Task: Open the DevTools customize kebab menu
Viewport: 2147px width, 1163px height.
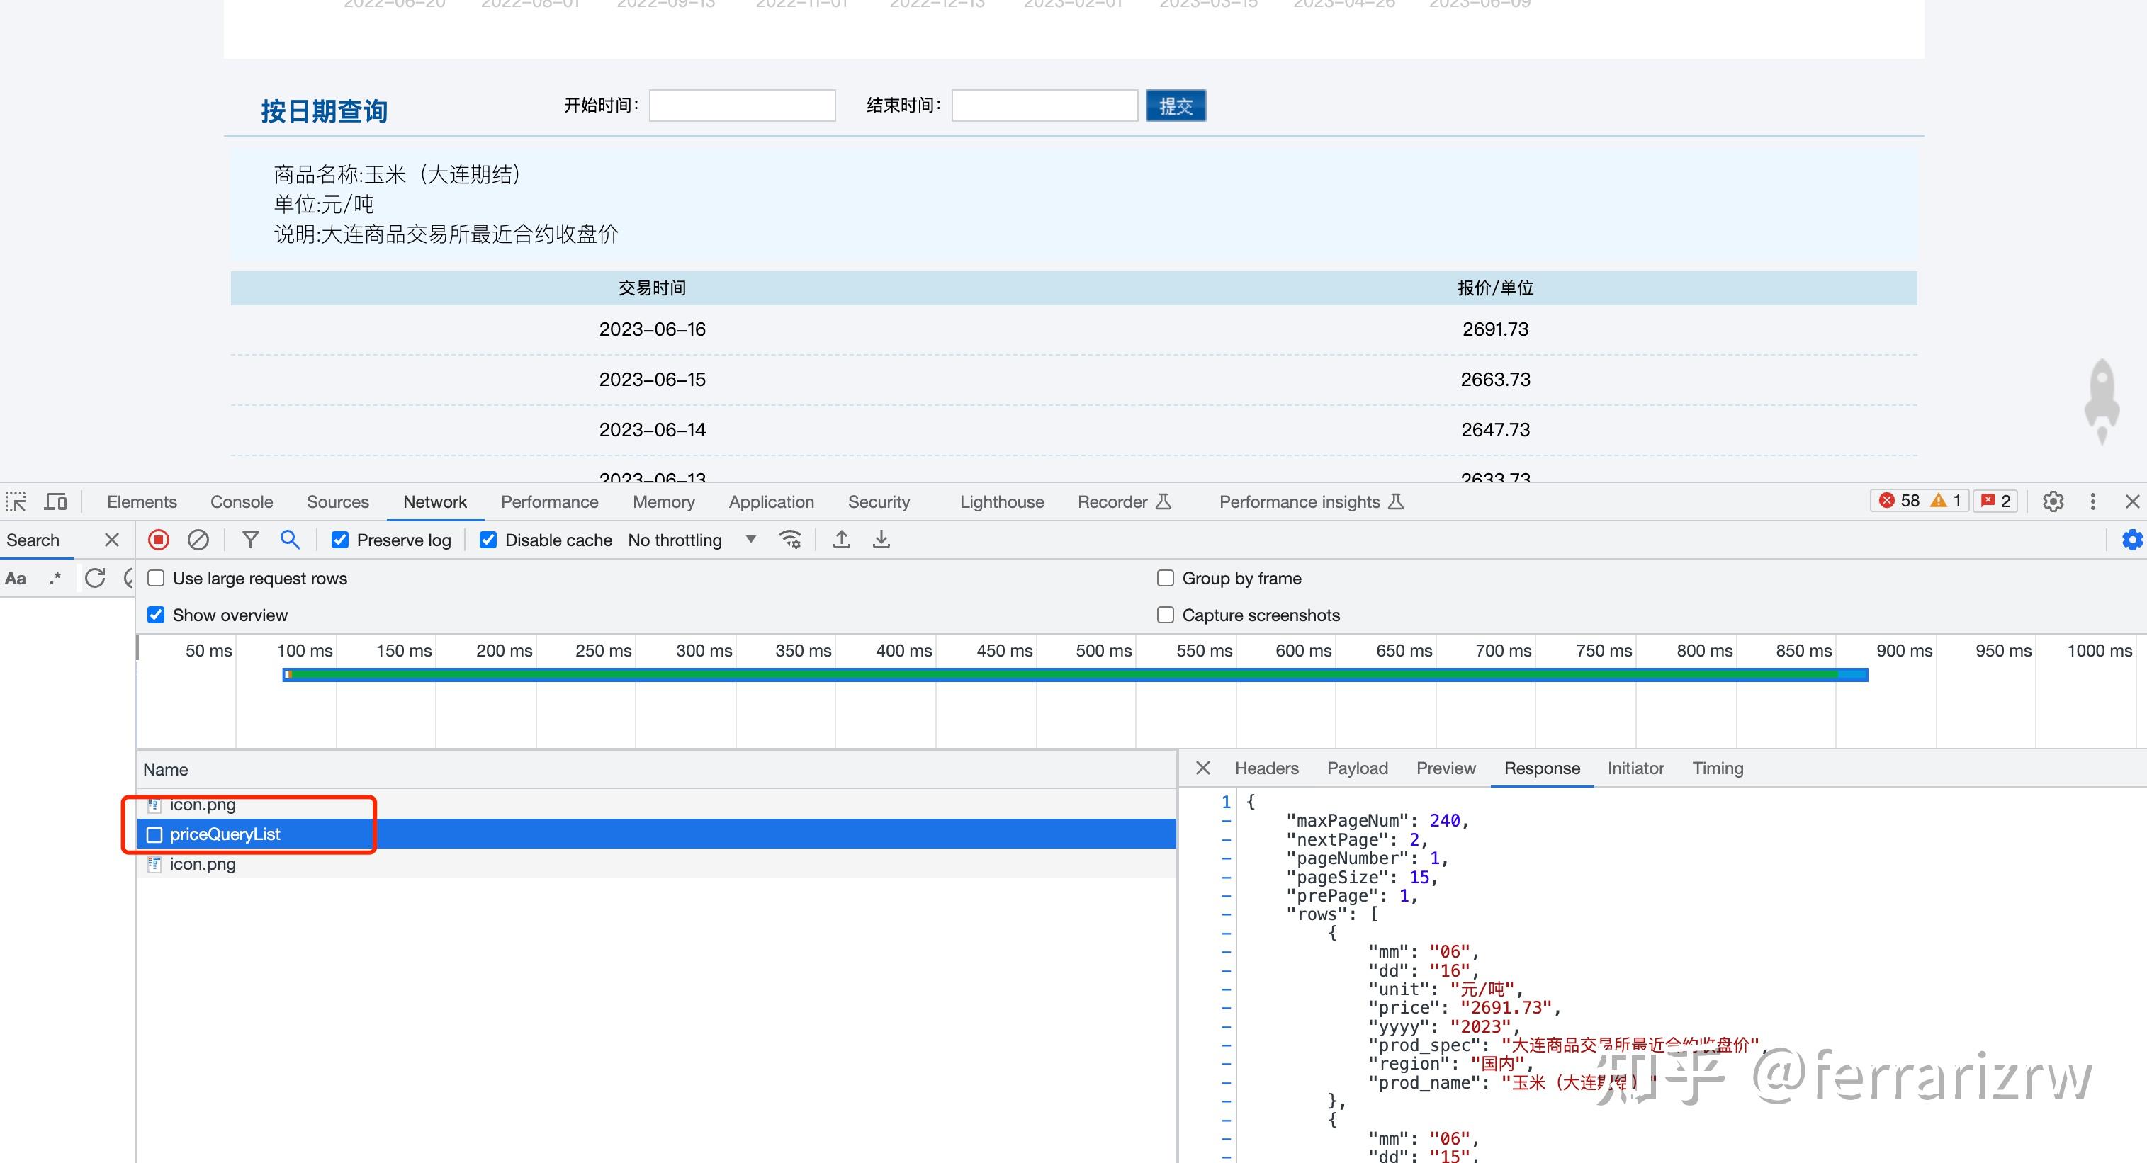Action: pos(2093,501)
